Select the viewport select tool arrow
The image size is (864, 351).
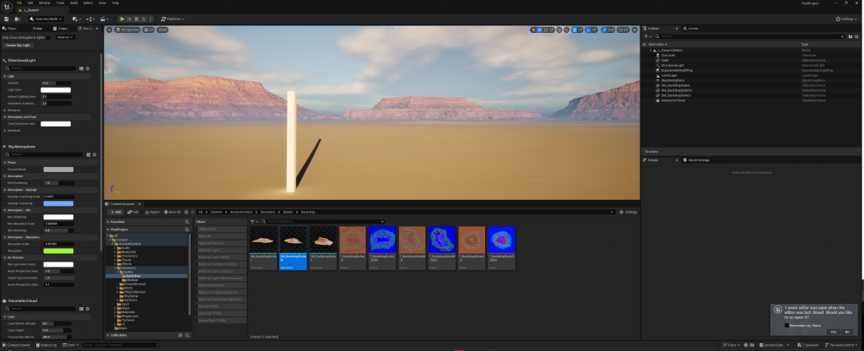[x=533, y=30]
